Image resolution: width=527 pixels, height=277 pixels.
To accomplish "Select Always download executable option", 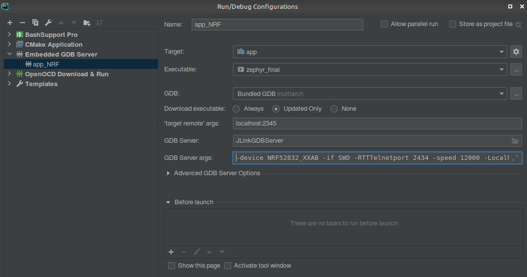I will pyautogui.click(x=236, y=109).
